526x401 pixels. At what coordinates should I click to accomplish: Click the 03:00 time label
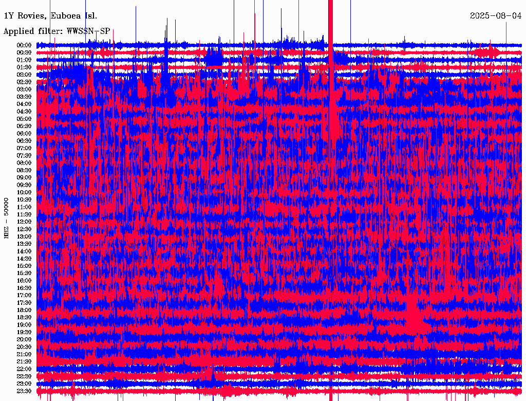click(x=24, y=89)
